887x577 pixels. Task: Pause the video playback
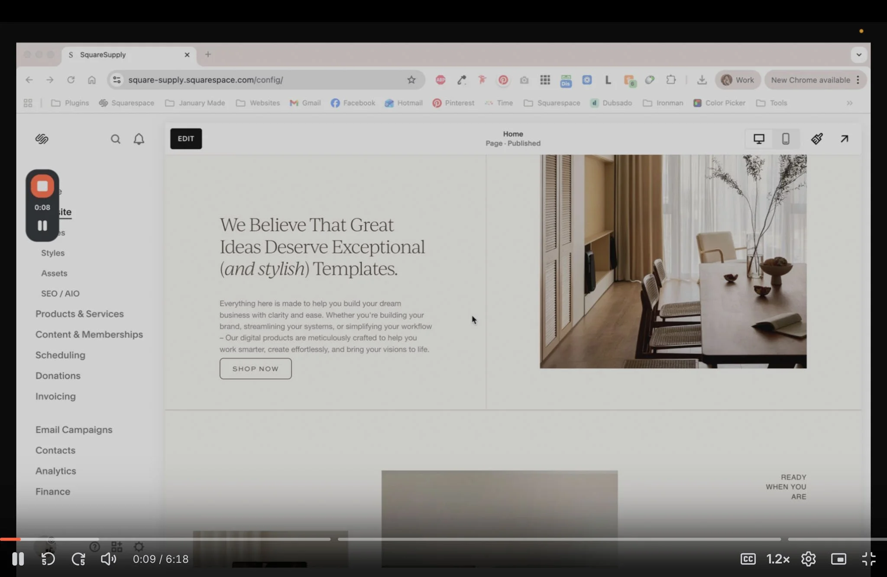[18, 559]
